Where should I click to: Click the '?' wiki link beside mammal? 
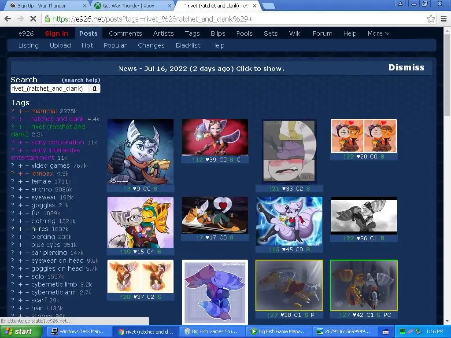[12, 111]
